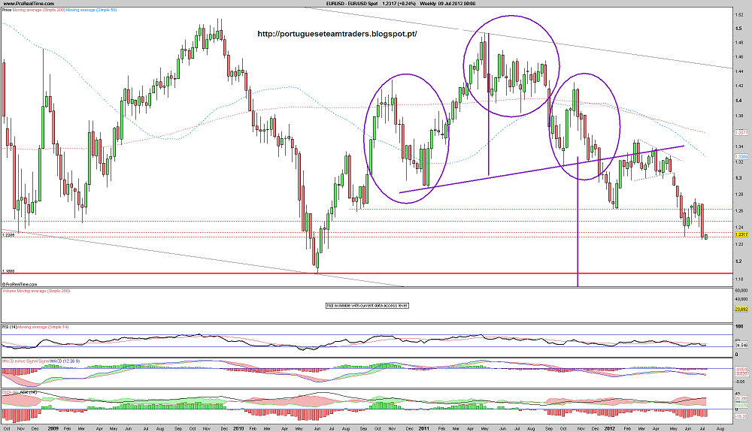Click the 2009 year label on time axis

tap(53, 428)
